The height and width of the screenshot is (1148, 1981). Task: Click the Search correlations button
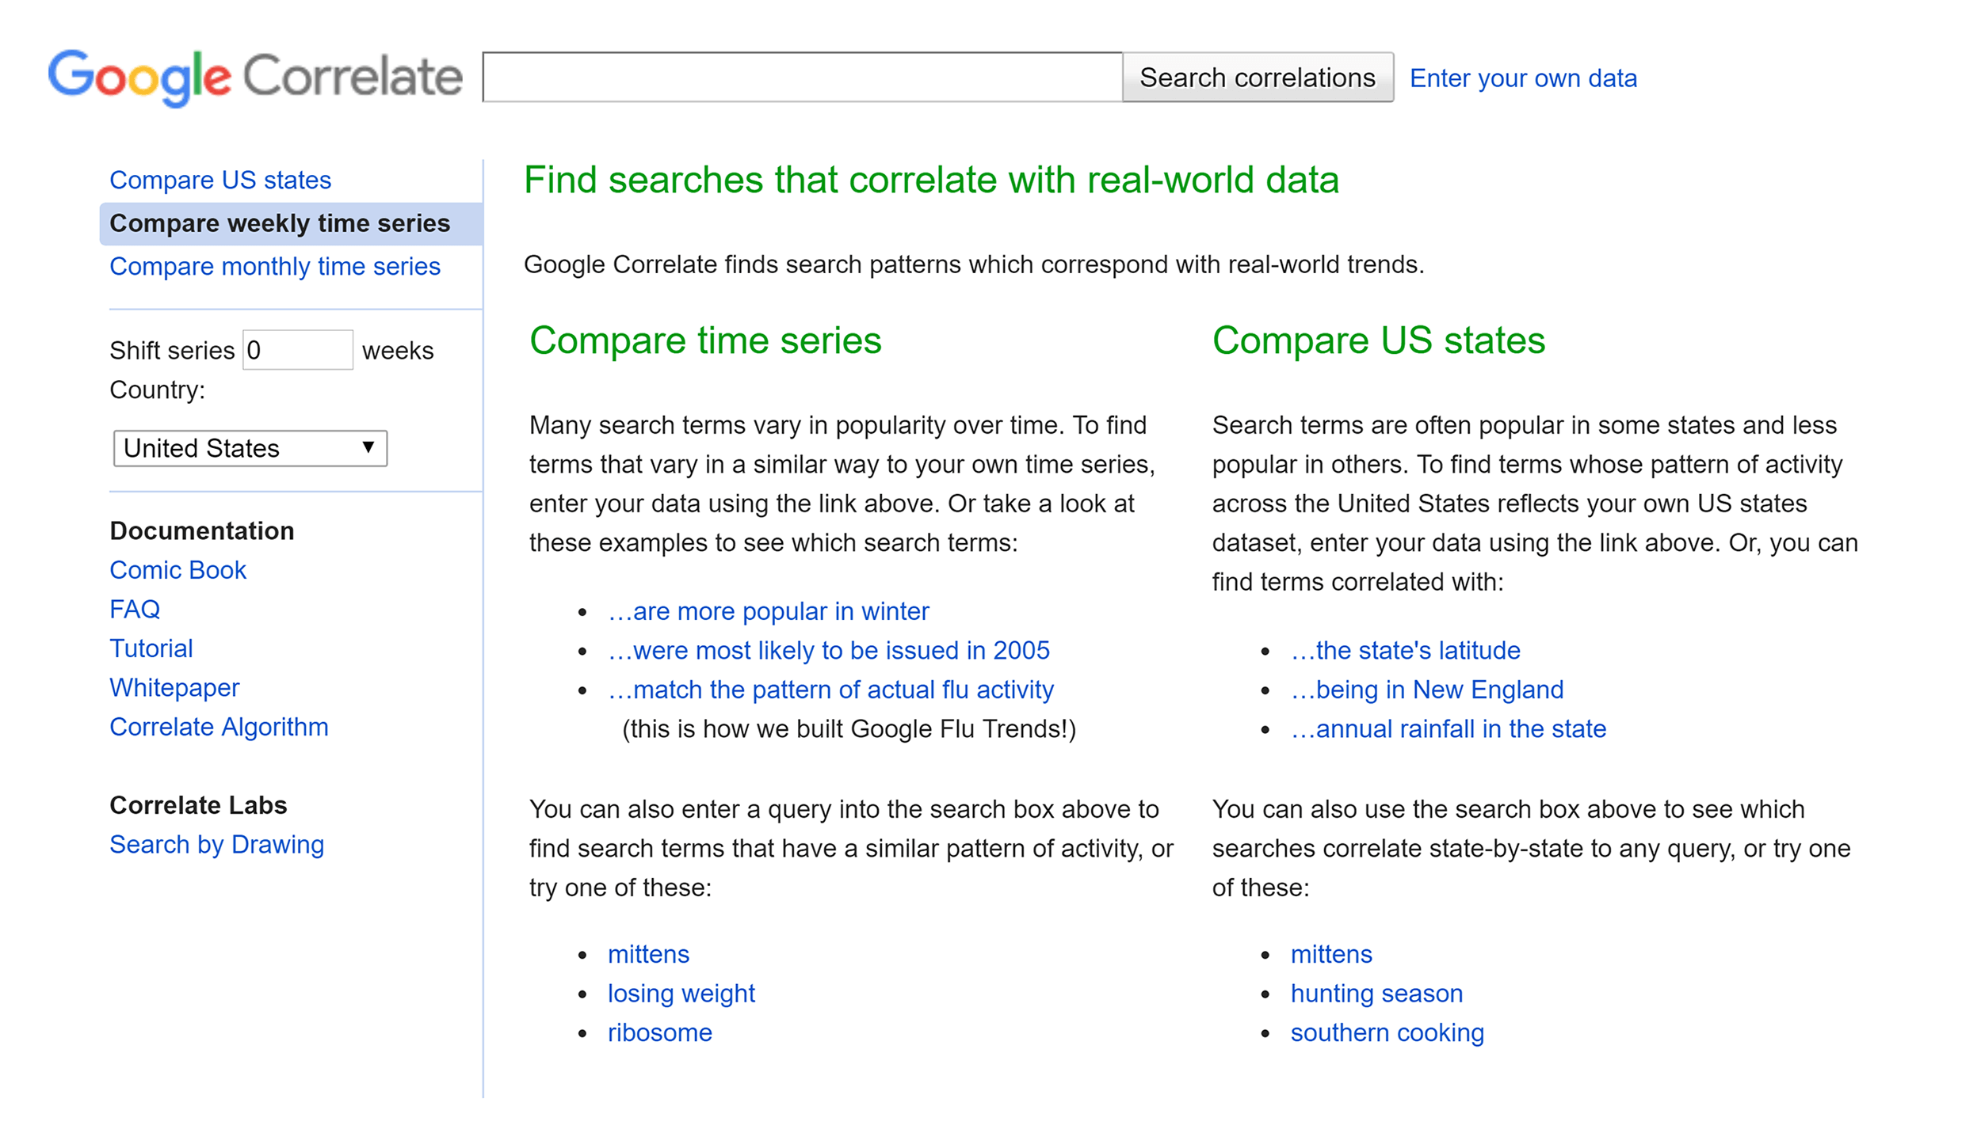pyautogui.click(x=1258, y=78)
